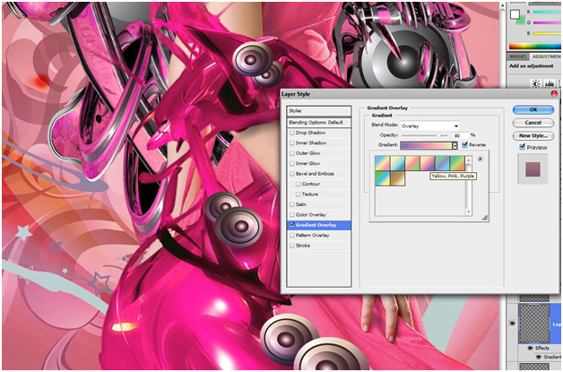563x372 pixels.
Task: Pick the Yellow, Pink, Purple gradient preset
Action: (x=428, y=163)
